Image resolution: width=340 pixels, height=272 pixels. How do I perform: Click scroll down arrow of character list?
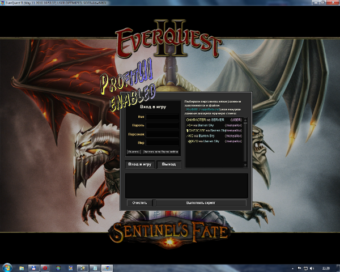pos(245,165)
